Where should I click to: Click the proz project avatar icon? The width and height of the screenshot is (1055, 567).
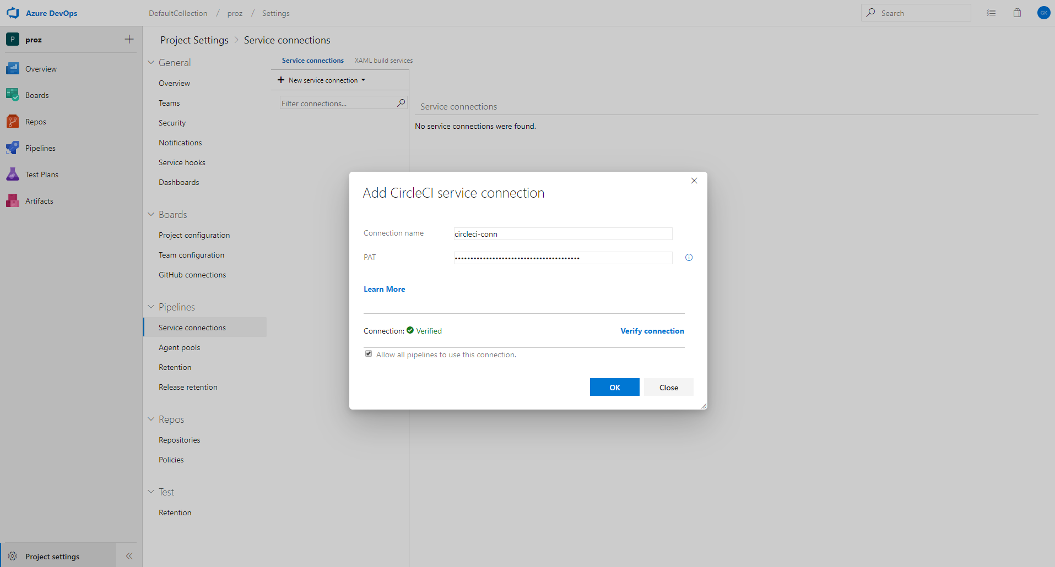pos(13,40)
